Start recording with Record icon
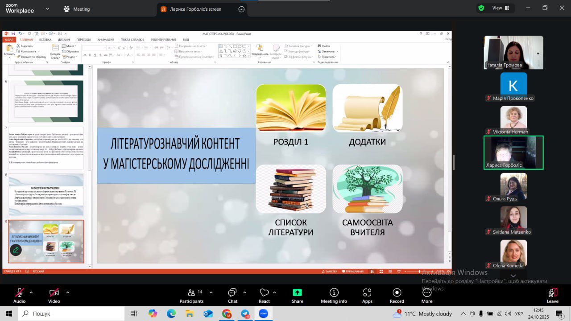 point(397,295)
